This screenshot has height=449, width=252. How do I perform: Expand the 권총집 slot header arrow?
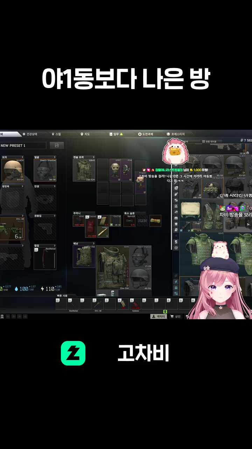pyautogui.click(x=55, y=216)
